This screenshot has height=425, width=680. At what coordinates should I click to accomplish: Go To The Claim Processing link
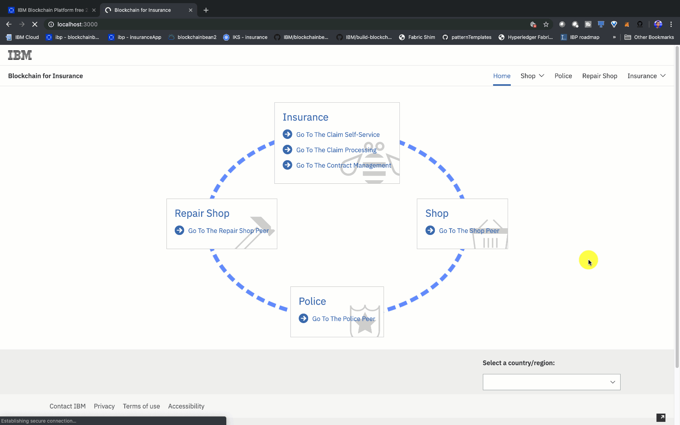coord(336,150)
